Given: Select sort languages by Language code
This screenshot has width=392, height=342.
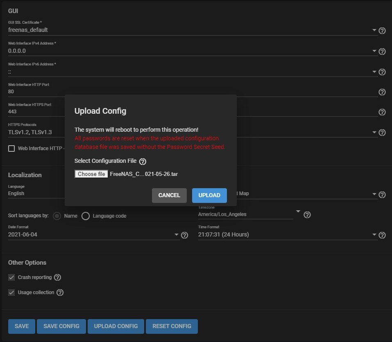Looking at the screenshot, I should (x=86, y=216).
